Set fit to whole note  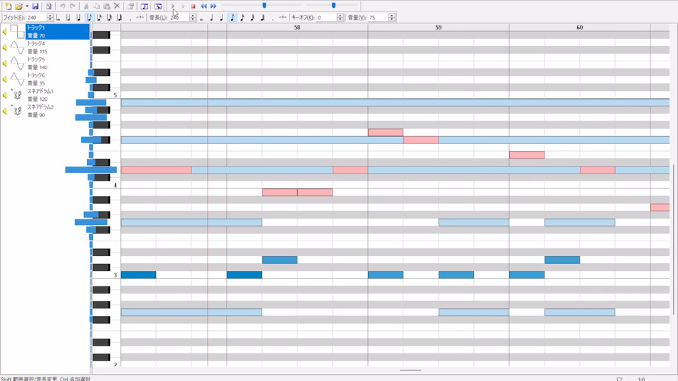58,17
